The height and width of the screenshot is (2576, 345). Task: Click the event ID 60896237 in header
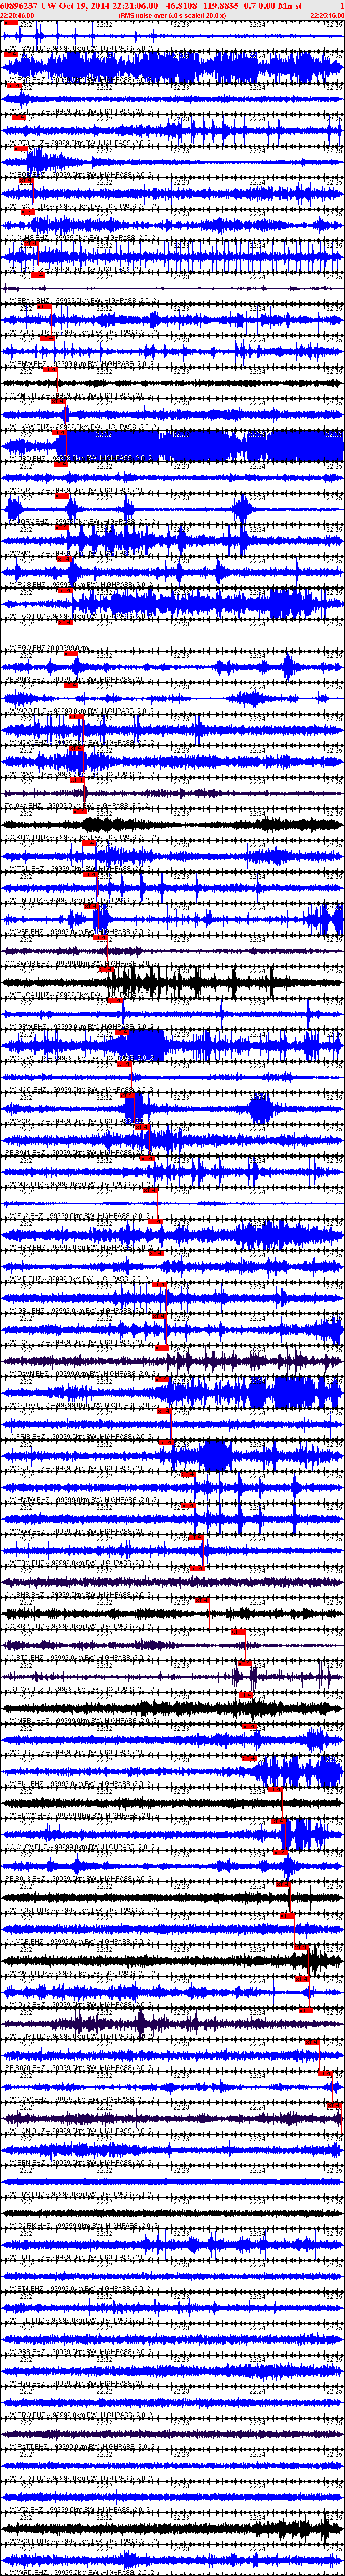point(19,6)
